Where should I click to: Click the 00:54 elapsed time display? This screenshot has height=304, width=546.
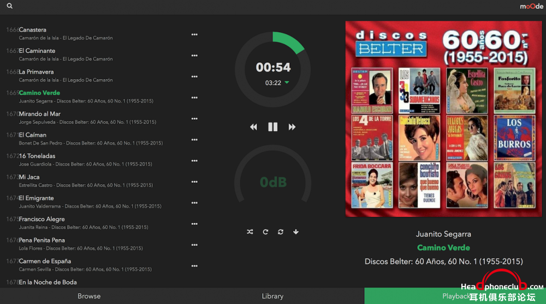[273, 67]
